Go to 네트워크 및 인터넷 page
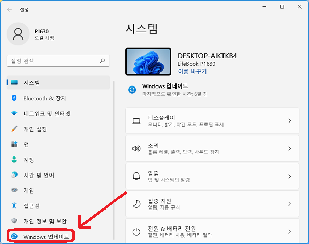 [x=47, y=113]
